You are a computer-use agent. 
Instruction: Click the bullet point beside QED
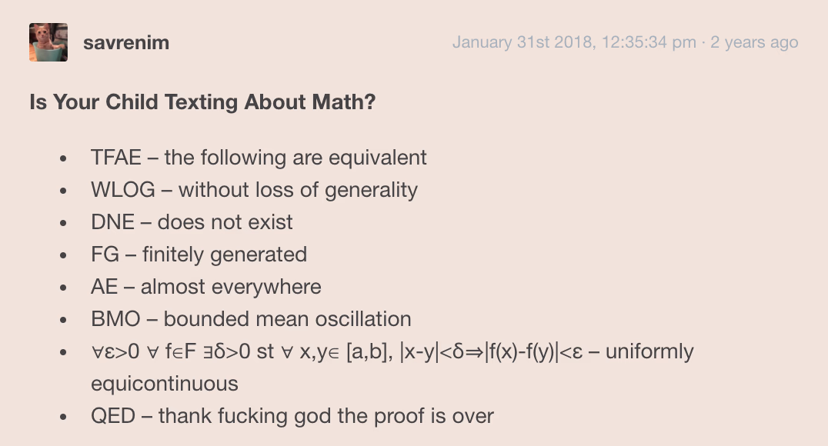click(63, 417)
